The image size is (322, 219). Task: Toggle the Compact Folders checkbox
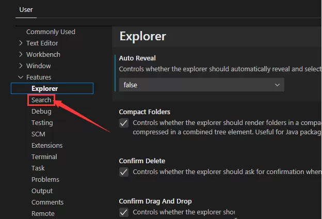tap(124, 123)
